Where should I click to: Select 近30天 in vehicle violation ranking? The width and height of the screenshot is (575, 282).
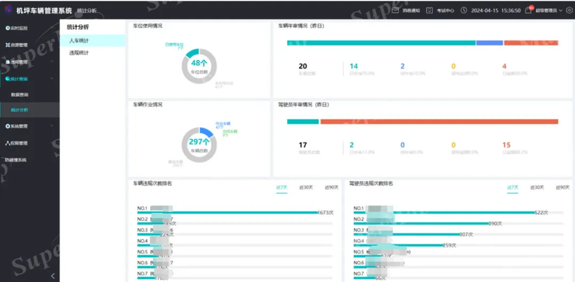306,187
